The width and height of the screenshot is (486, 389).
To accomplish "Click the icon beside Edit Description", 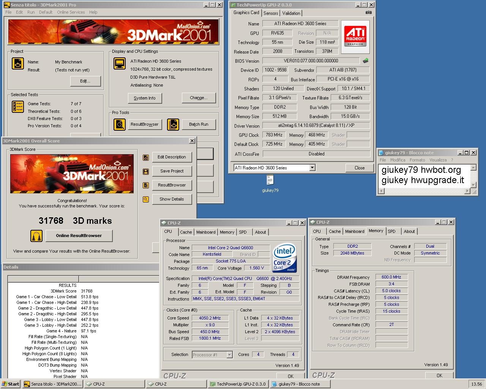I will 146,157.
